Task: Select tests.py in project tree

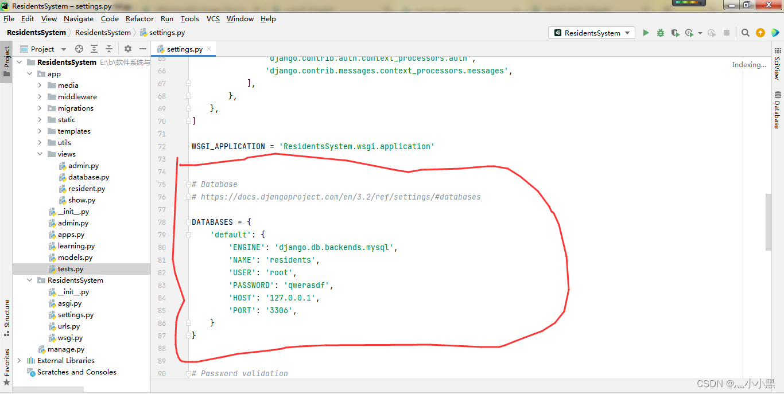Action: (70, 268)
